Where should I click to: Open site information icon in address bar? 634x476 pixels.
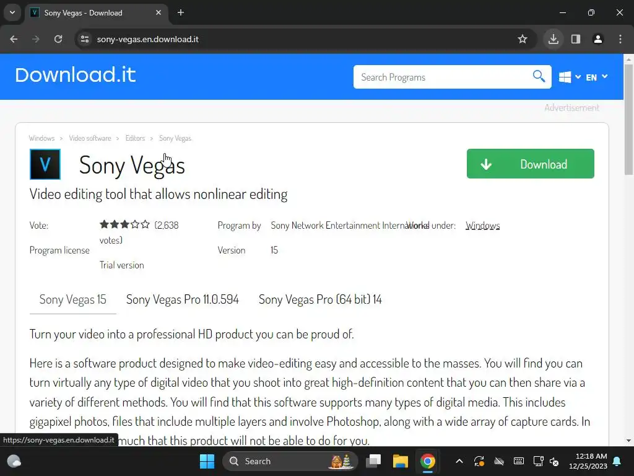click(x=85, y=39)
